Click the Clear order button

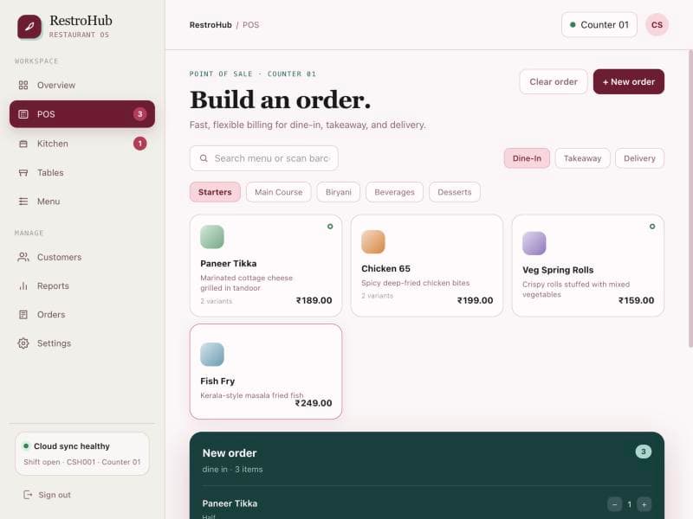point(554,81)
